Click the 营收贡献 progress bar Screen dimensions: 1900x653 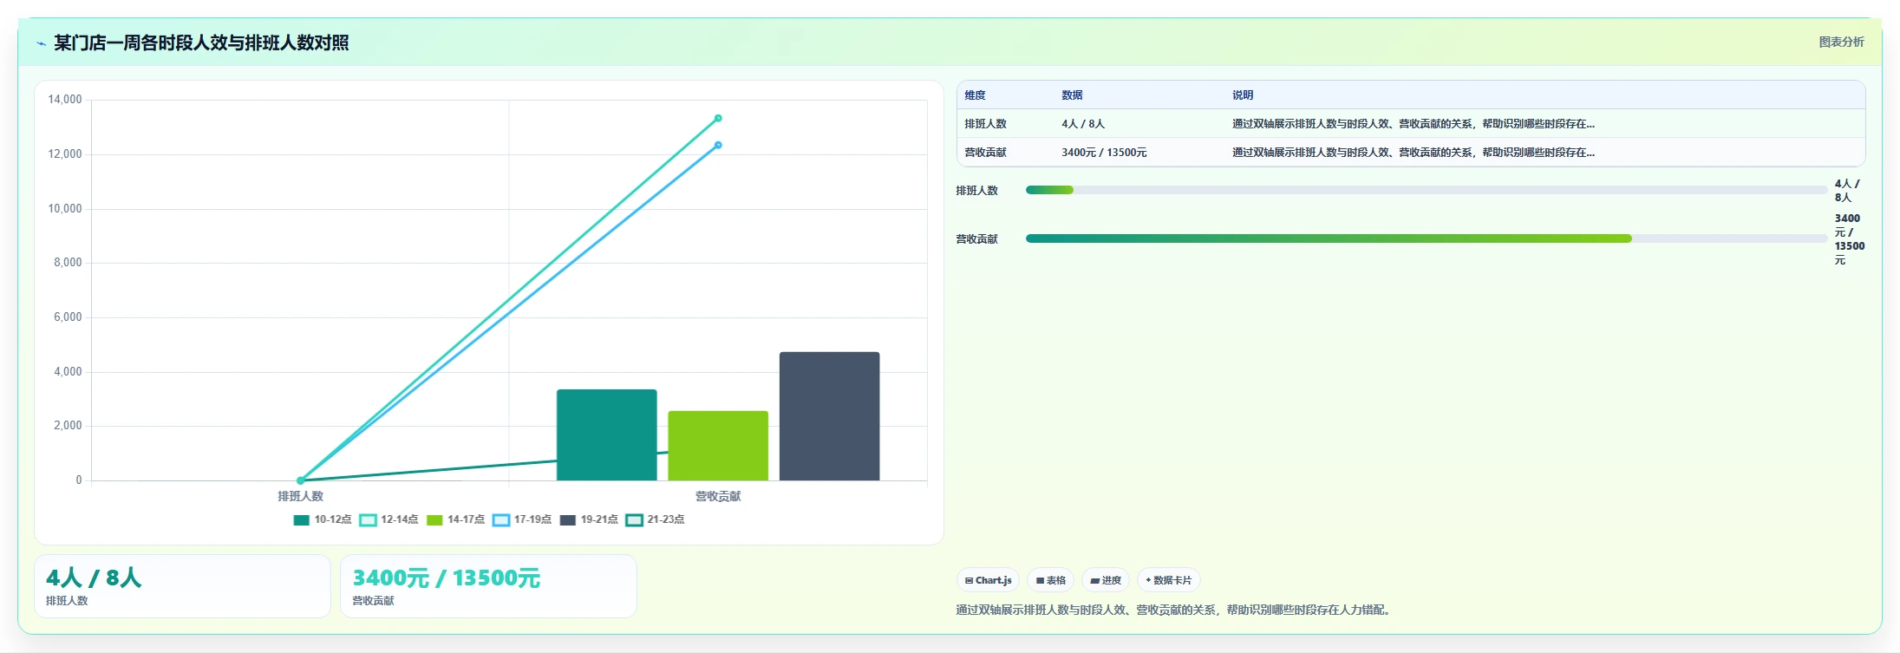tap(1427, 238)
